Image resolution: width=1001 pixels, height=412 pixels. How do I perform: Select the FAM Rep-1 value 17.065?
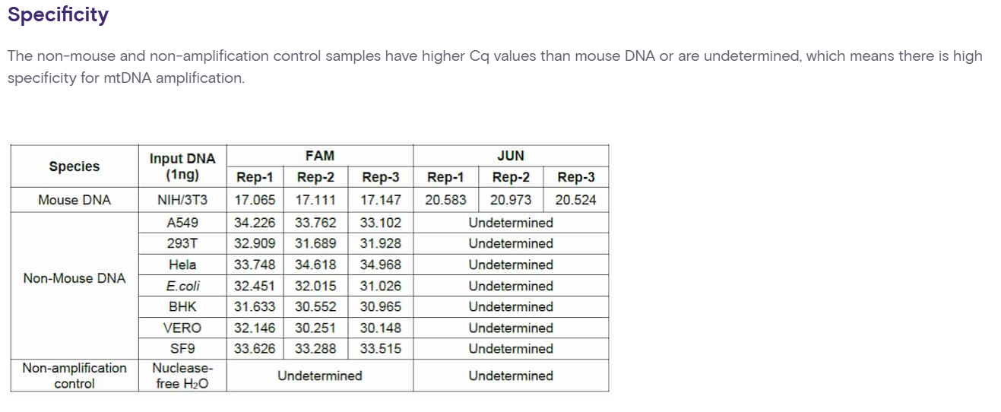[x=255, y=200]
